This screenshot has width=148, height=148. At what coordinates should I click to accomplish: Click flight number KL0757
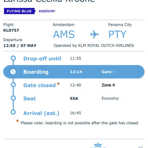coord(11,30)
